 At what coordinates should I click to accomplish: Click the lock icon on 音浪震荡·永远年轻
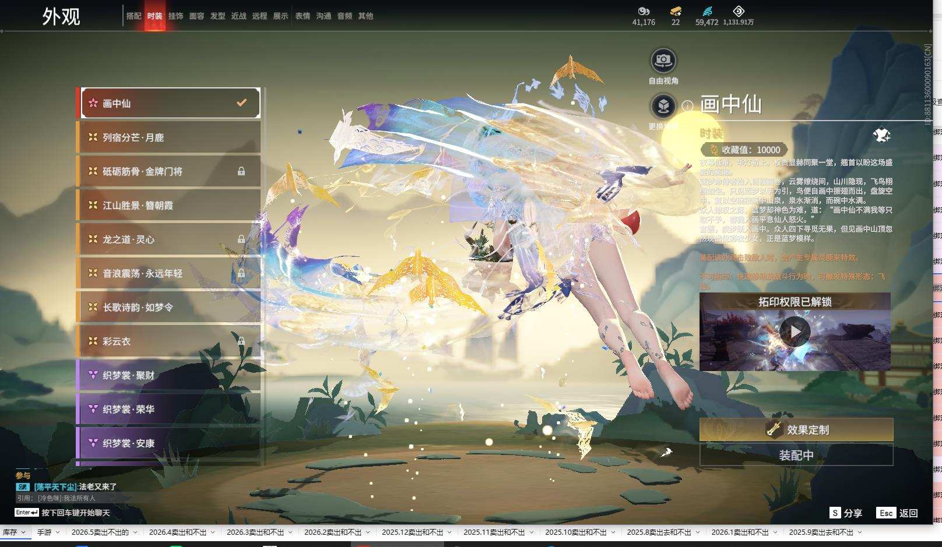[241, 273]
